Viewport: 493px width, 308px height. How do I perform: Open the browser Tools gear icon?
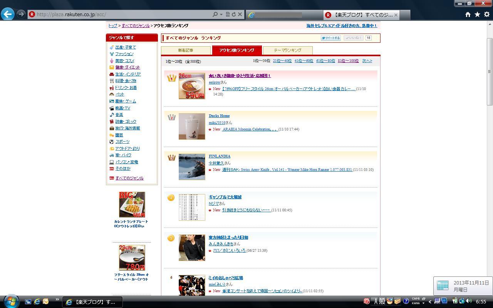click(486, 14)
